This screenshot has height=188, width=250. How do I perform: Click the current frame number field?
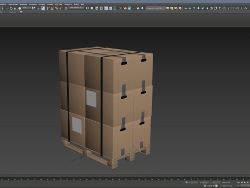point(245,185)
